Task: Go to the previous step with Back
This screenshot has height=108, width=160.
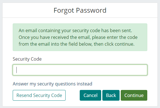Action: tap(111, 95)
